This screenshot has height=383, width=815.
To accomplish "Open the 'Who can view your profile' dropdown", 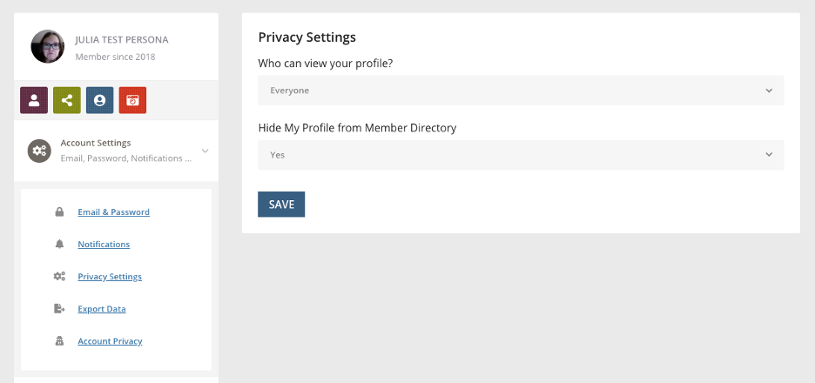I will point(521,91).
